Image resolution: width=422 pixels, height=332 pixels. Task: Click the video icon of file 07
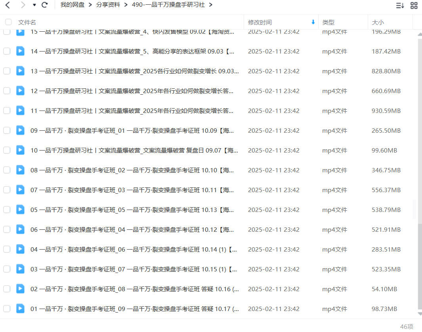pyautogui.click(x=20, y=190)
